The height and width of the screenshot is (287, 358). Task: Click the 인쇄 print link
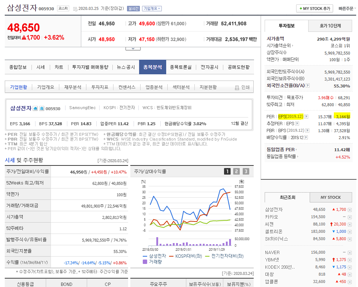click(x=246, y=87)
